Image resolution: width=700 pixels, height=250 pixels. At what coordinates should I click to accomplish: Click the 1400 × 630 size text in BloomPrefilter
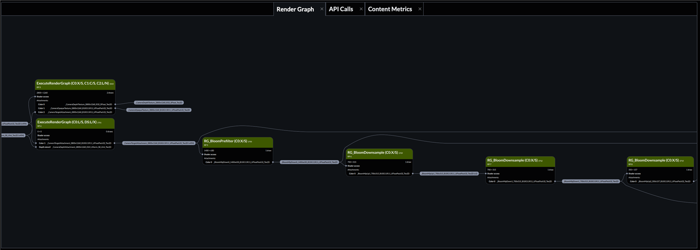tap(209, 150)
